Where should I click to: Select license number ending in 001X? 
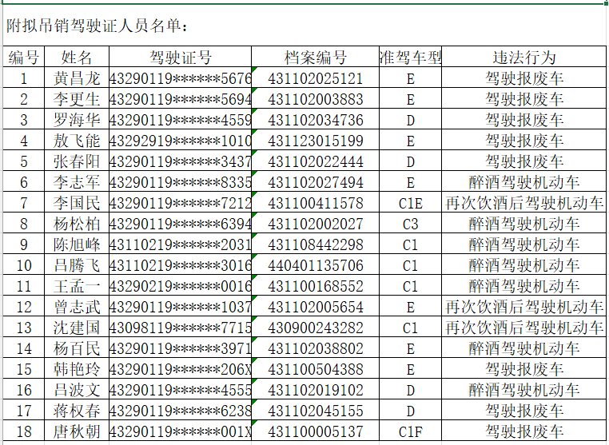(180, 431)
